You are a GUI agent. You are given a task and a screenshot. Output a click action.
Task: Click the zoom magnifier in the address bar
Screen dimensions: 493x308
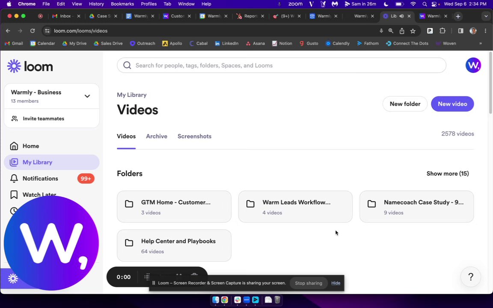[391, 31]
